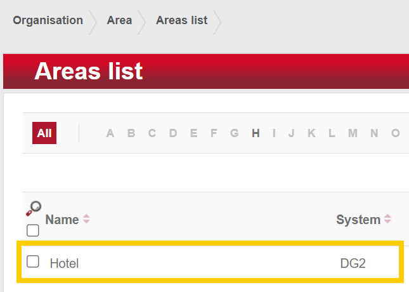Filter areas by letter H
This screenshot has width=409, height=292.
click(x=256, y=133)
